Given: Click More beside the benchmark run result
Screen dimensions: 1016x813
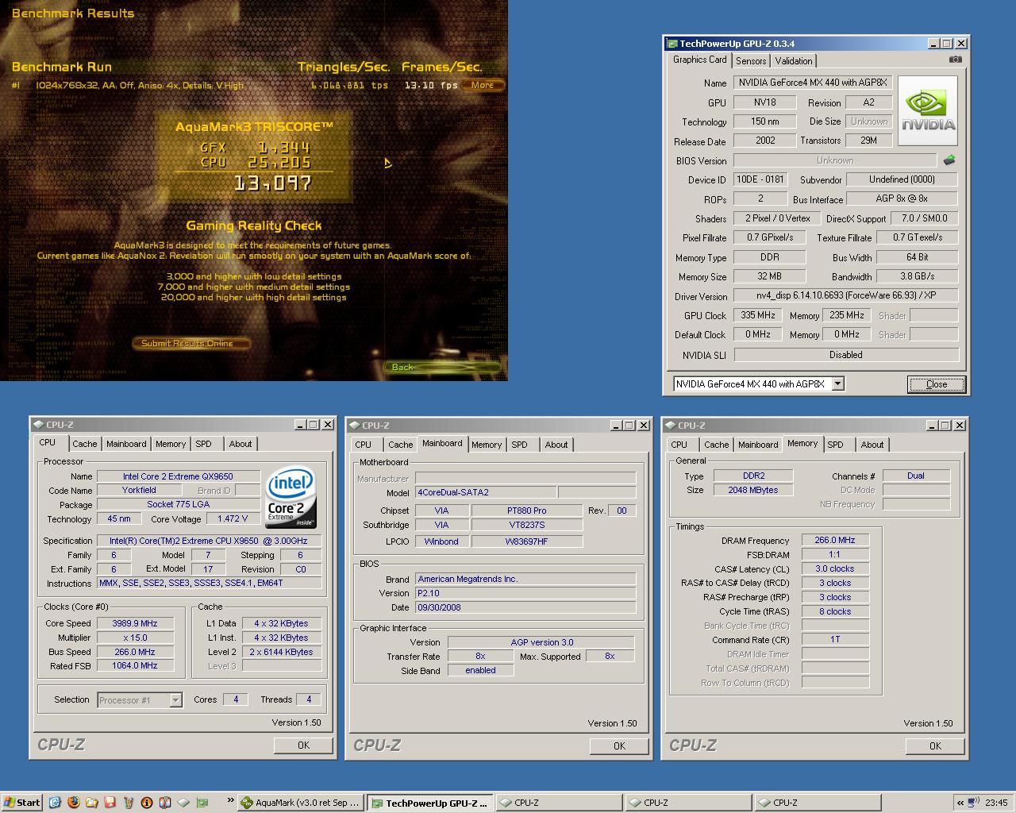Looking at the screenshot, I should click(483, 85).
